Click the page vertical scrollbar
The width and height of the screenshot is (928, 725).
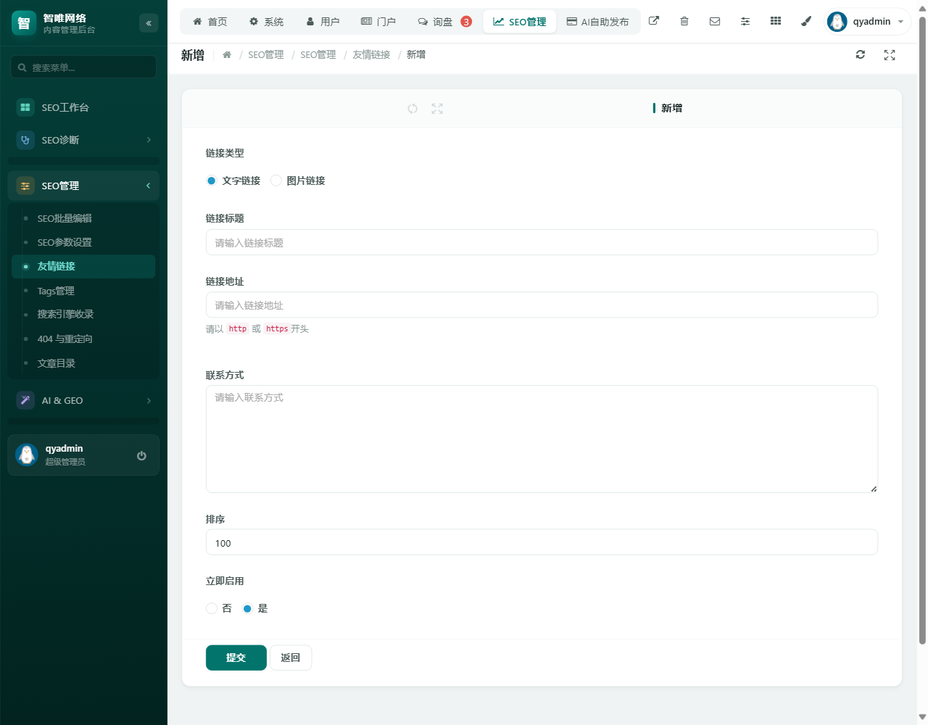pos(922,330)
